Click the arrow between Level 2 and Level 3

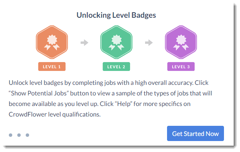149,43
